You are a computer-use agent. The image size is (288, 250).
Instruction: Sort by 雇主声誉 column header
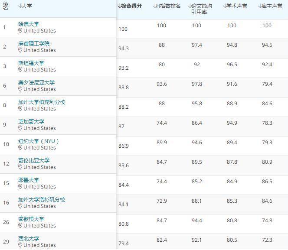(x=270, y=6)
